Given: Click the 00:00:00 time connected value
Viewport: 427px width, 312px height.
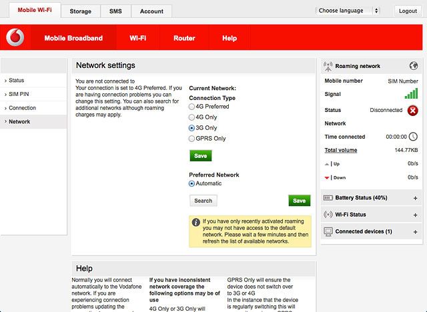Looking at the screenshot, I should click(396, 137).
